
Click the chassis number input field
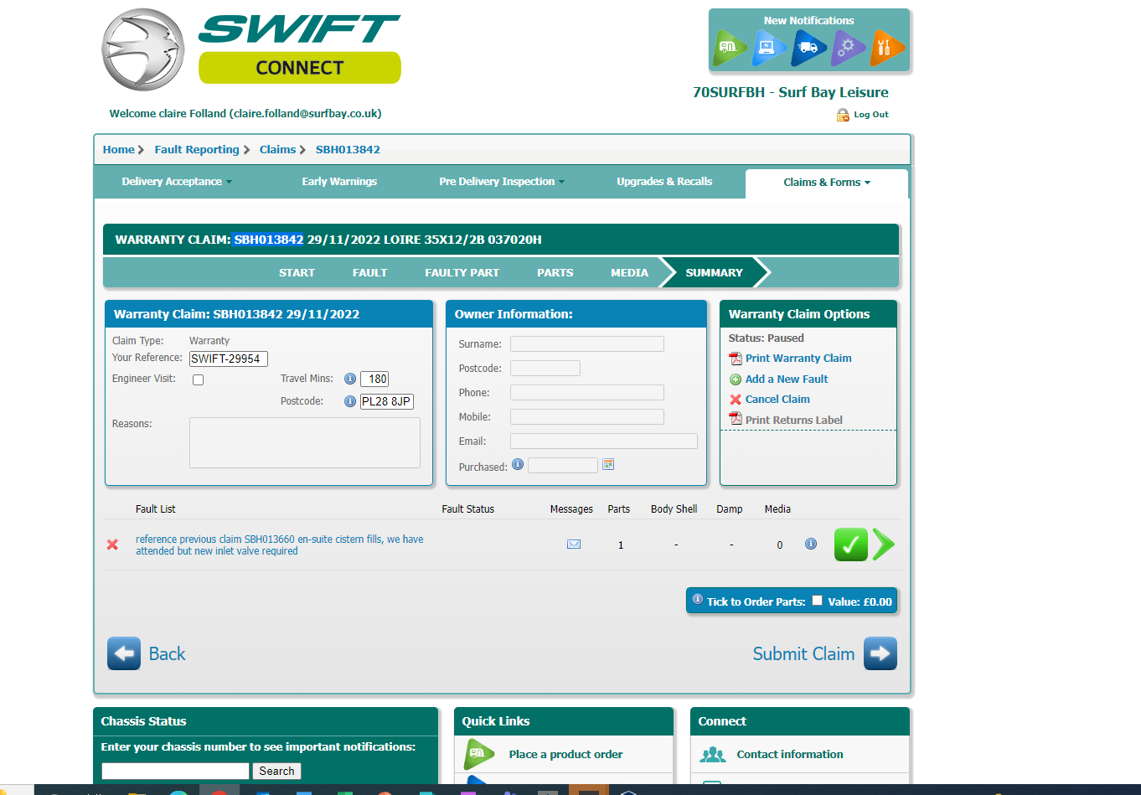(x=175, y=772)
